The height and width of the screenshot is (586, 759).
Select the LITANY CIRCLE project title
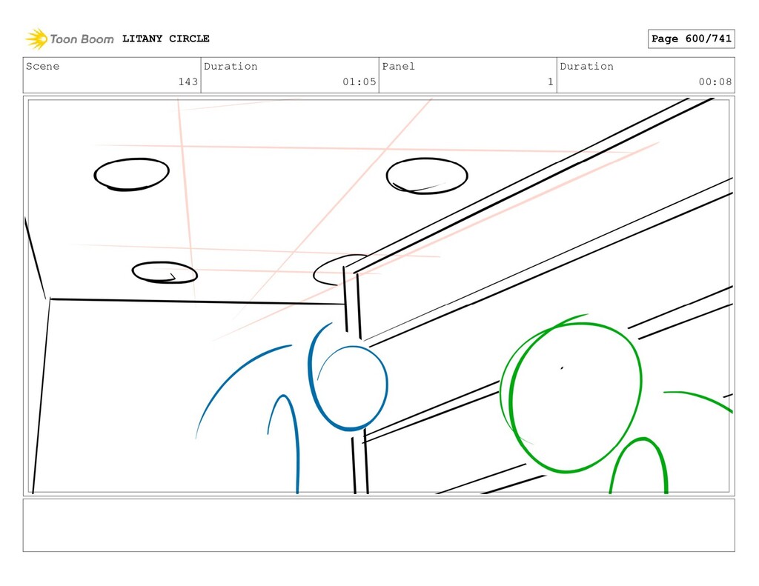[x=165, y=39]
